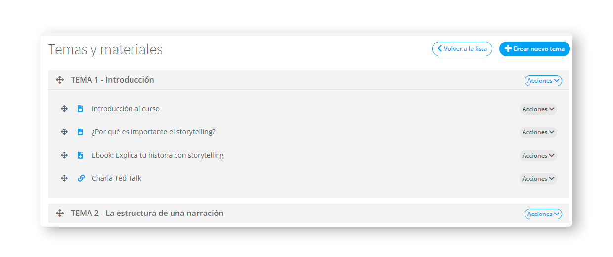
Task: Open Acciones menu for Charla Ted Talk
Action: coord(538,179)
